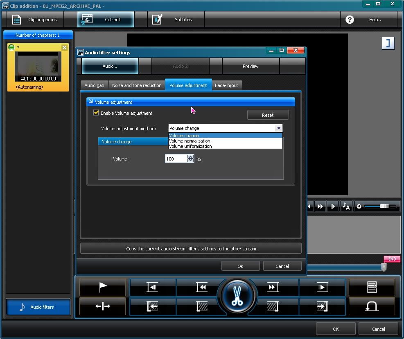
Task: Click the split-at-position arrows icon
Action: point(102,306)
